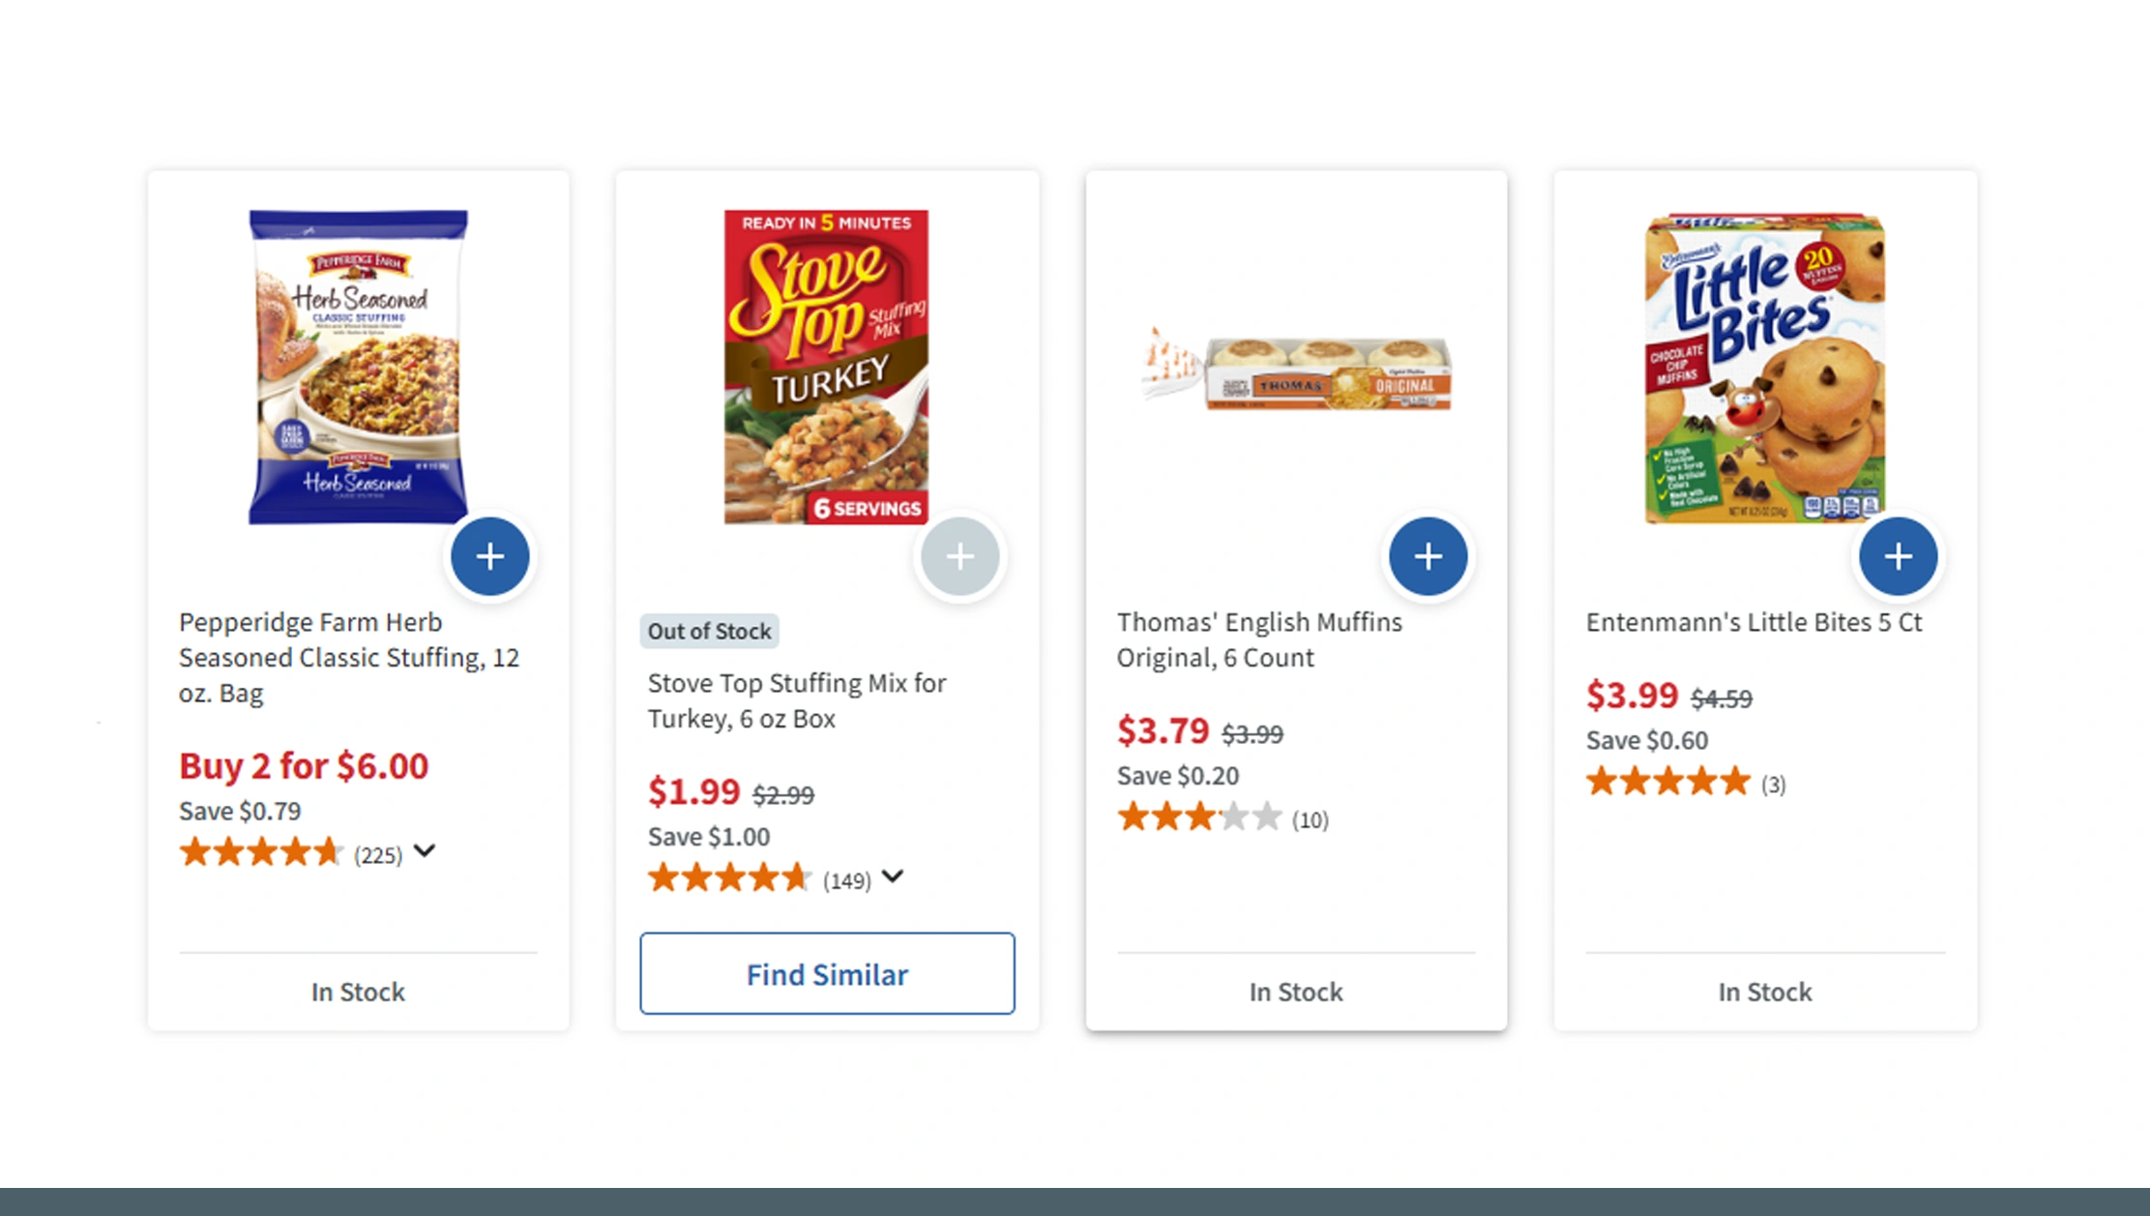Add Entenmann's Little Bites to cart
2150x1216 pixels.
(x=1898, y=556)
